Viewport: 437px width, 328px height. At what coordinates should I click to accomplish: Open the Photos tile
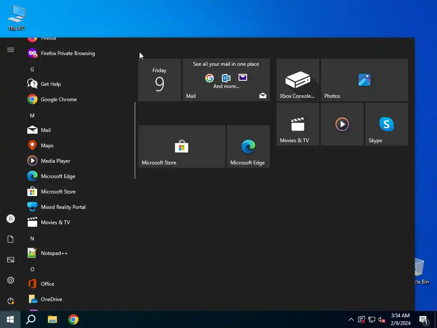click(364, 80)
